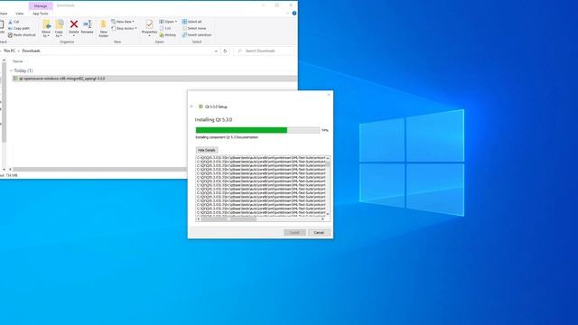This screenshot has width=578, height=325.
Task: Select the qt-opensource-windows installer file
Action: 154,79
